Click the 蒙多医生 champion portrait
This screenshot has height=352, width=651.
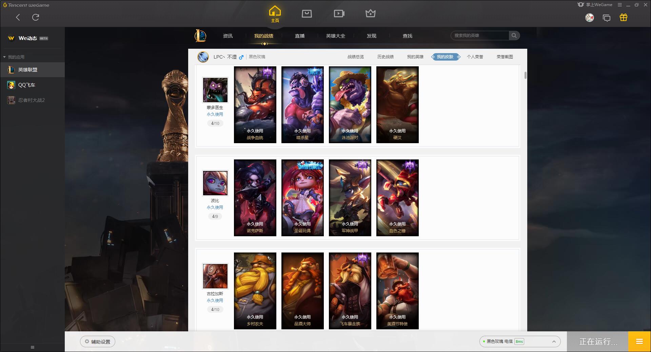[215, 90]
